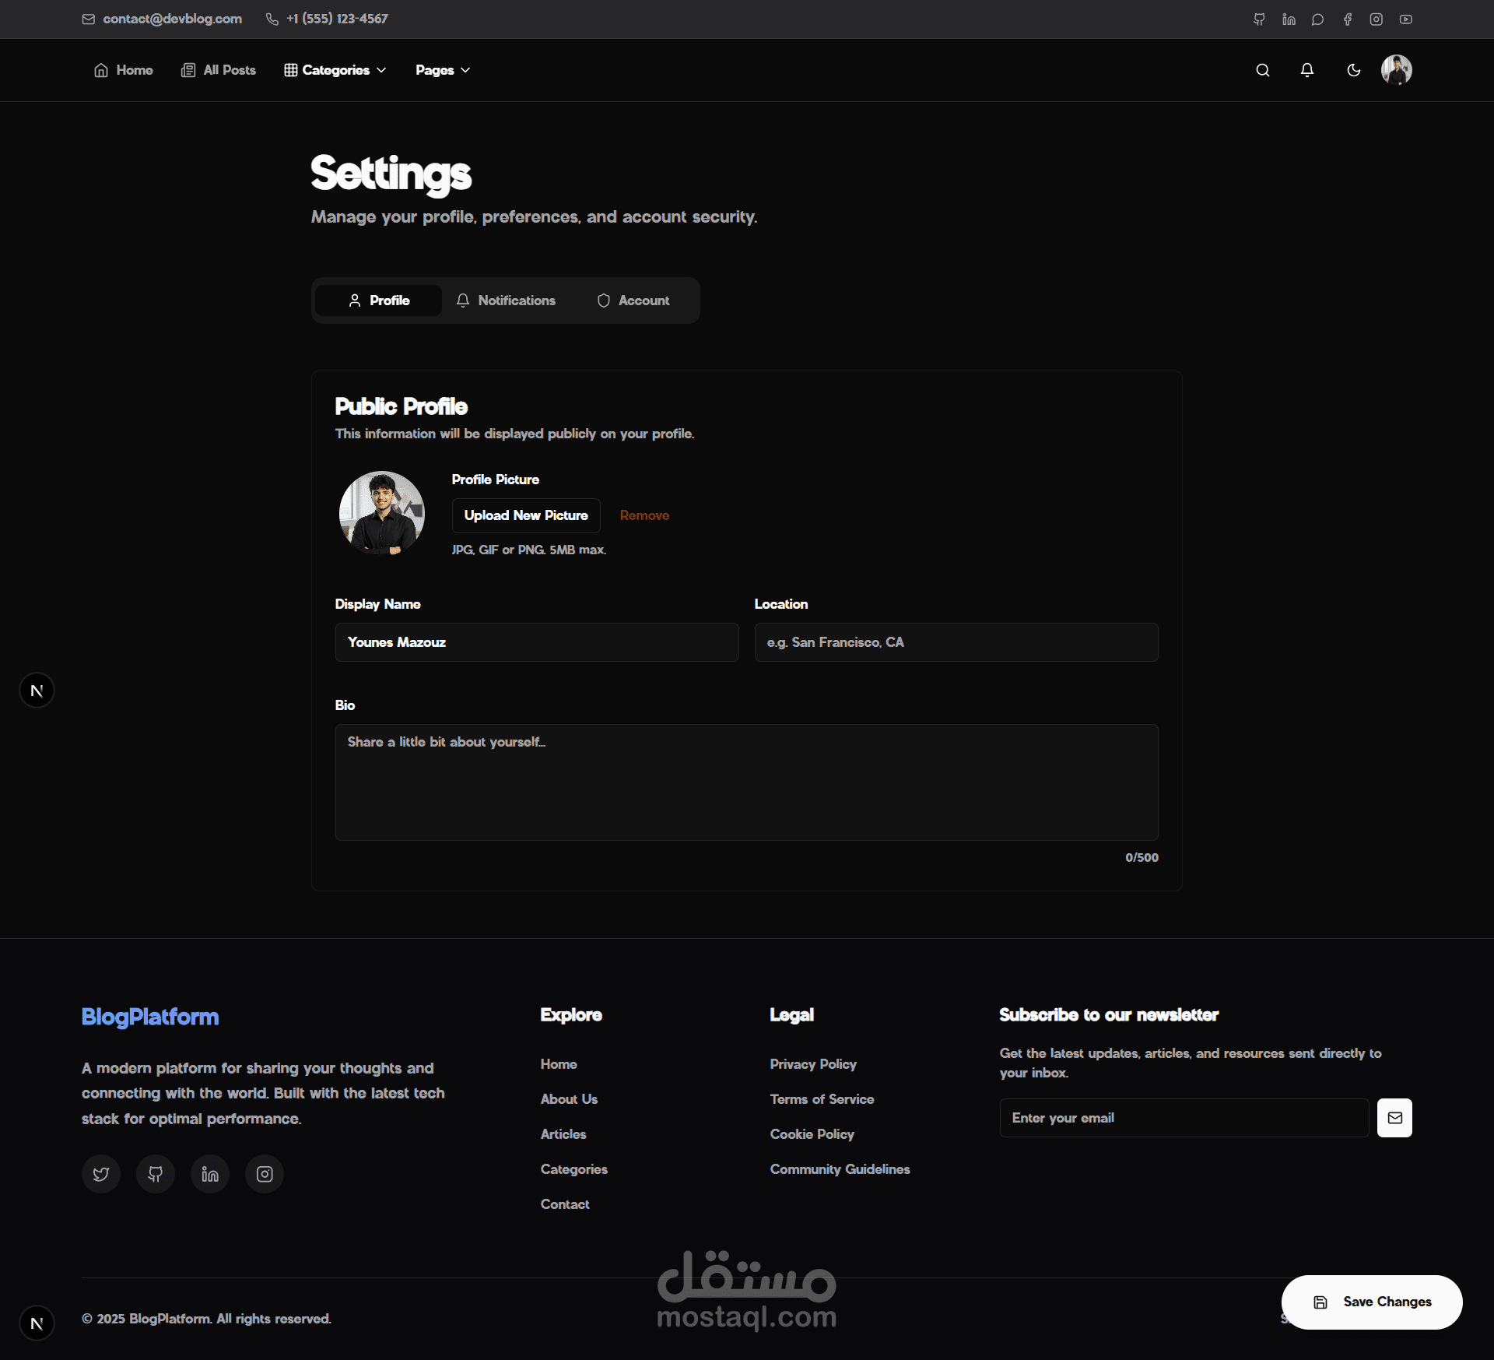Submit newsletter with envelope button

(1394, 1118)
